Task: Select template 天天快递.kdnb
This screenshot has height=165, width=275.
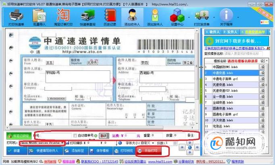Action: click(x=232, y=120)
